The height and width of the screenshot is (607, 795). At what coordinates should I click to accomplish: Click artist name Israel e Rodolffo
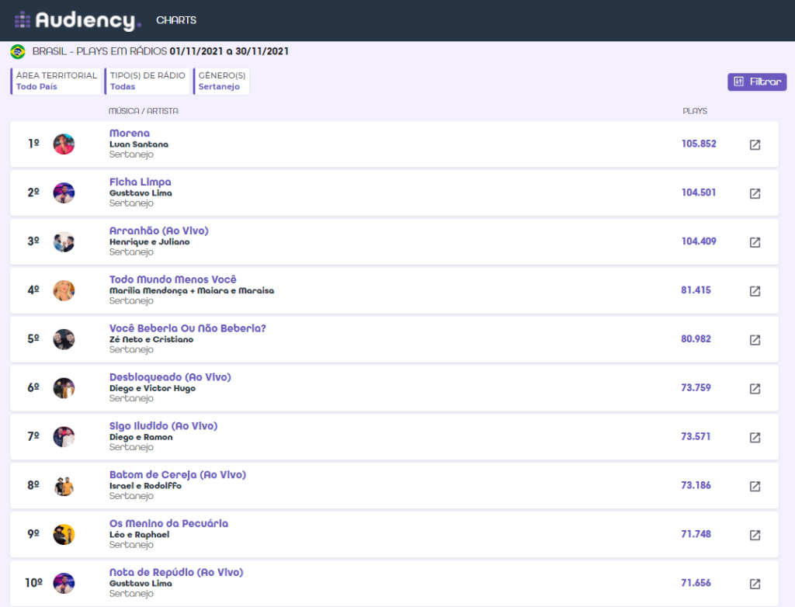tap(145, 486)
